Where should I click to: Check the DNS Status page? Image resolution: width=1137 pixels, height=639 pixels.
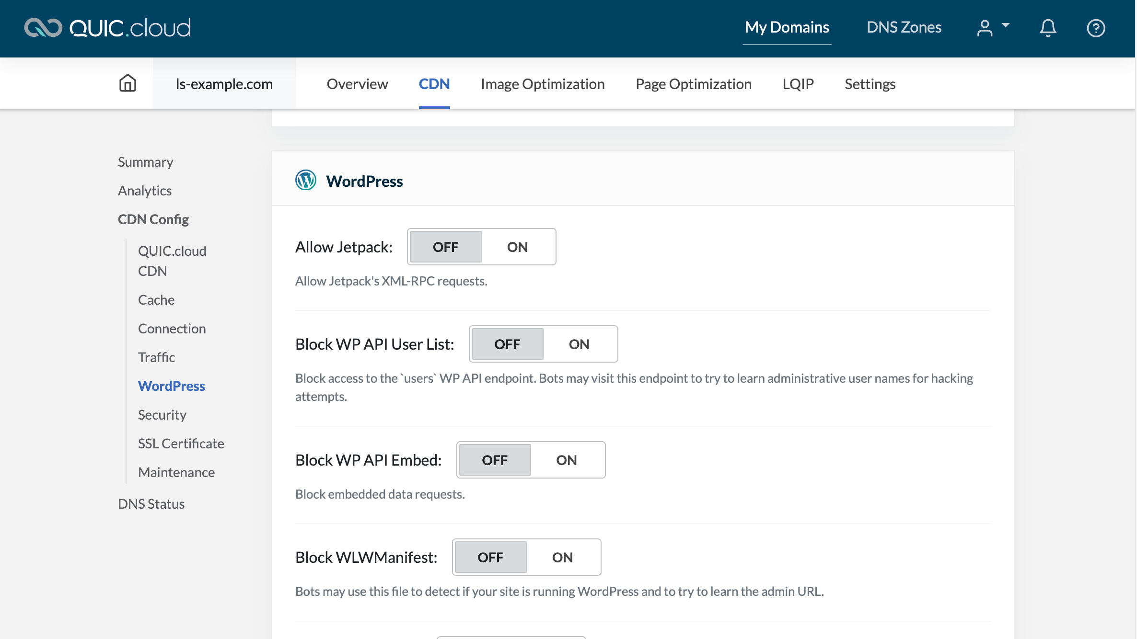click(151, 503)
